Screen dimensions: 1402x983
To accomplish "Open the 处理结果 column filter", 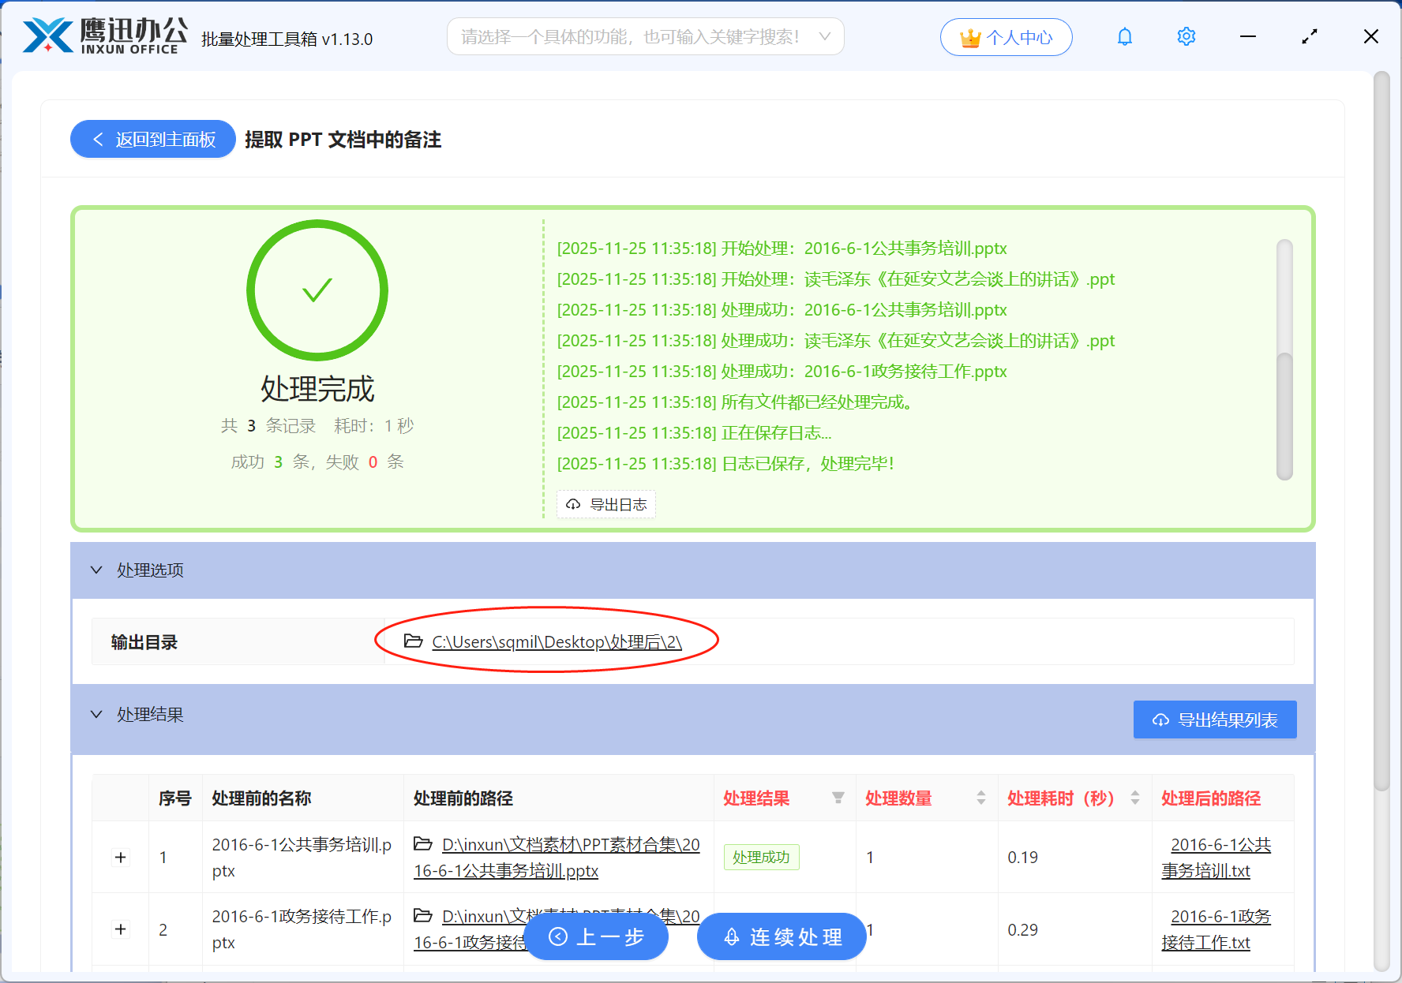I will coord(838,798).
